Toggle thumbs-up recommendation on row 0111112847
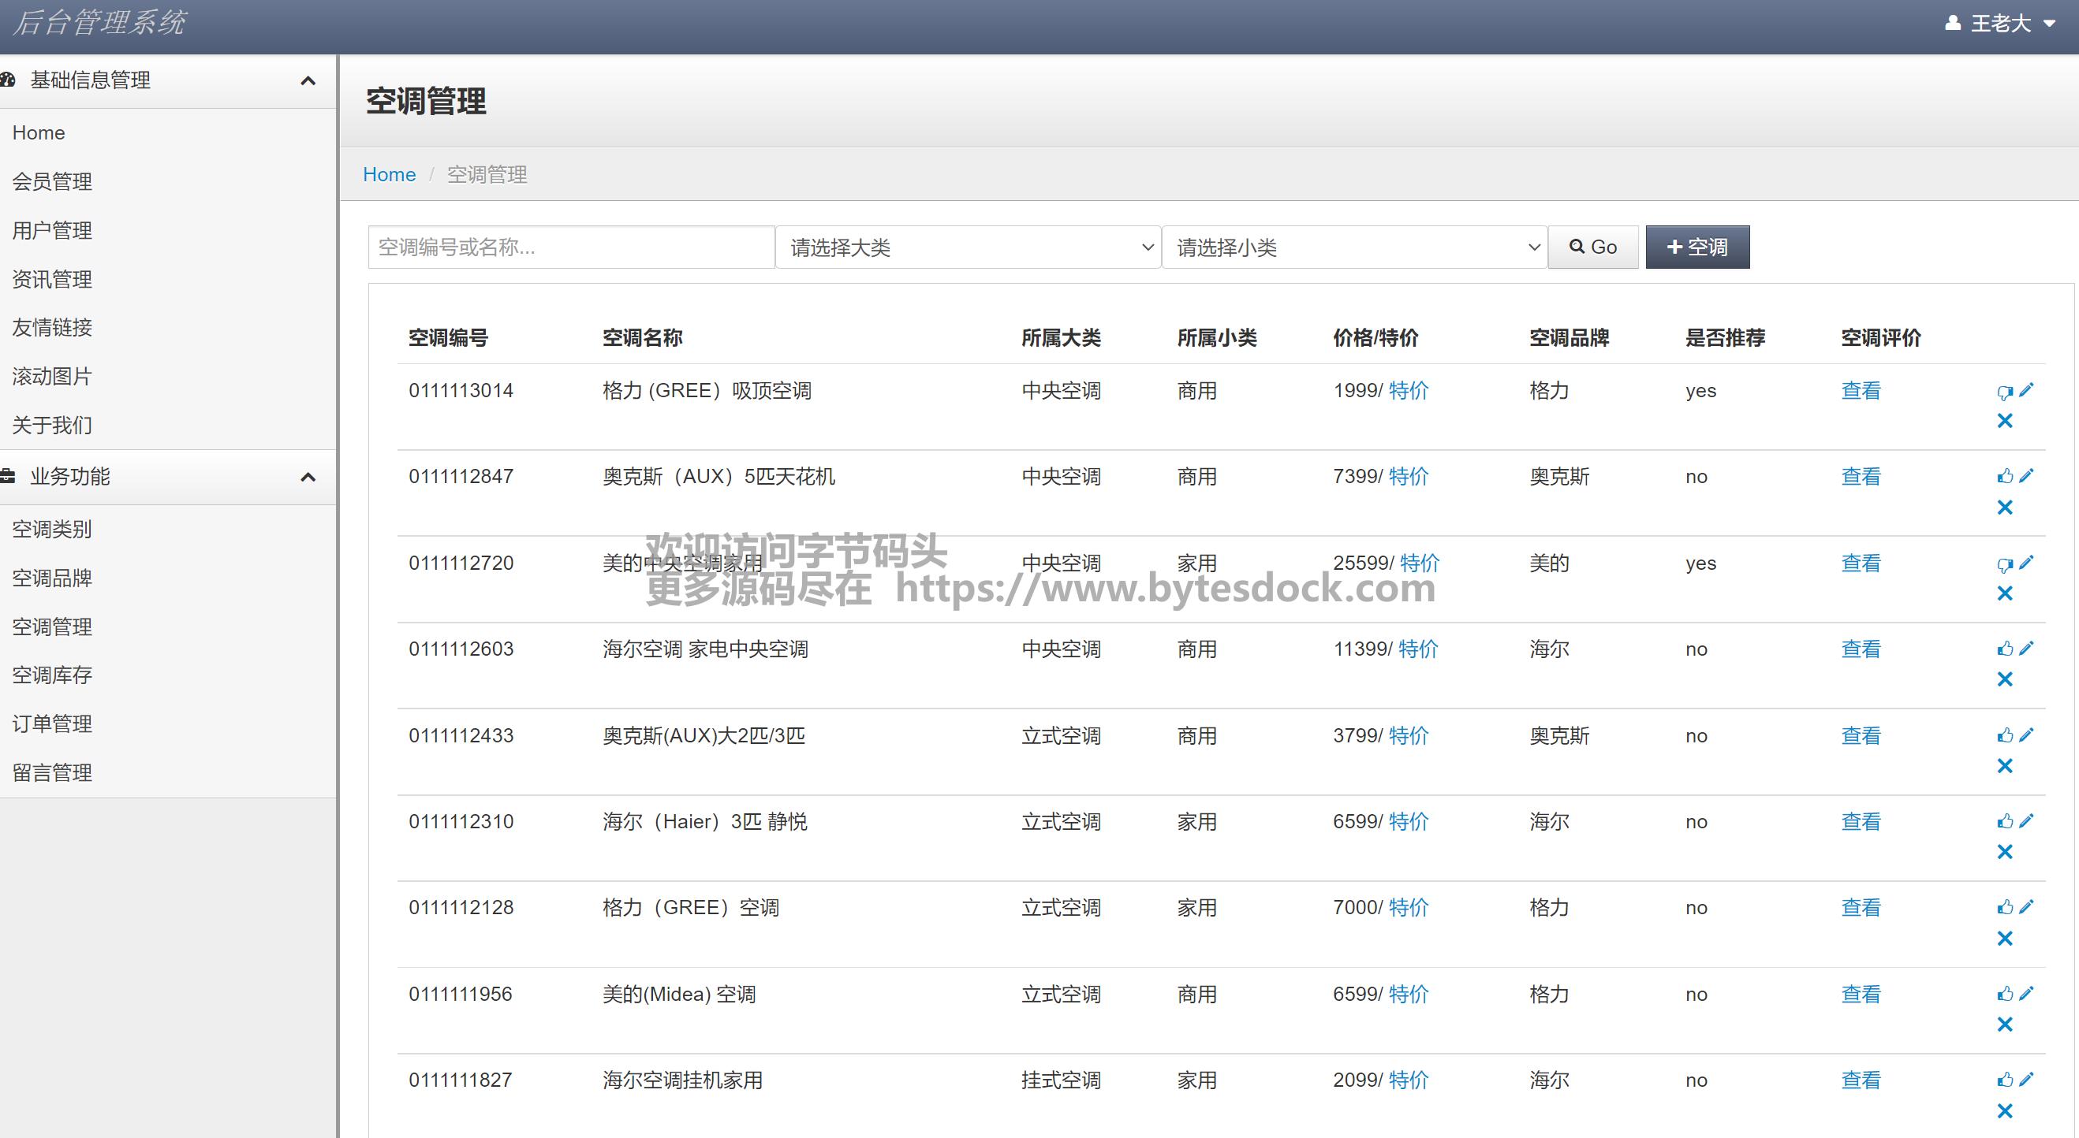Image resolution: width=2079 pixels, height=1138 pixels. [x=2005, y=476]
